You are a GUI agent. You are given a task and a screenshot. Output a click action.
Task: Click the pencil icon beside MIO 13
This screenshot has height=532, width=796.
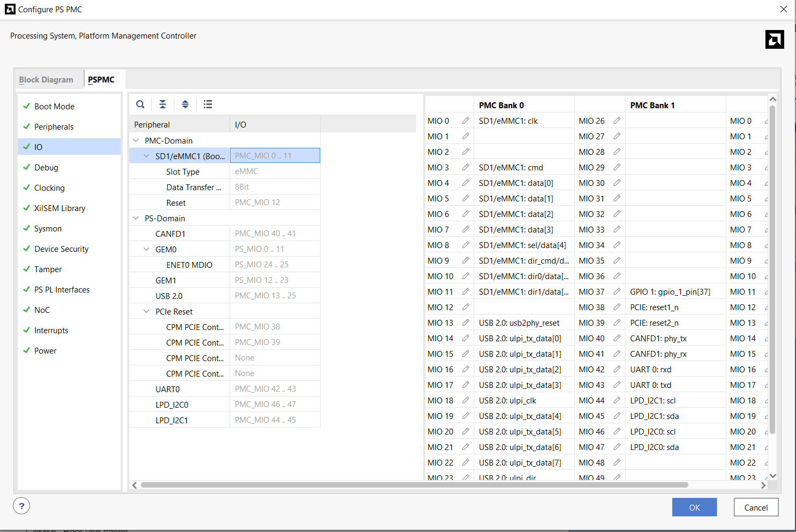click(466, 323)
